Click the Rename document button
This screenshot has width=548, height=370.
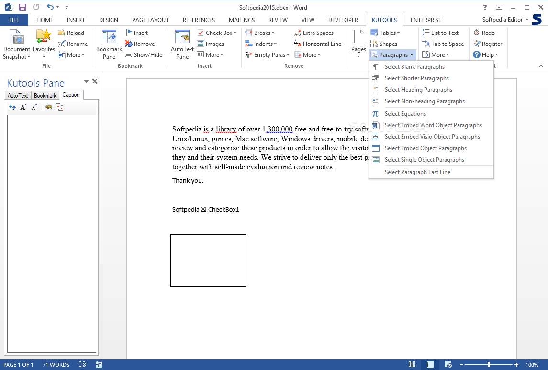pos(73,44)
